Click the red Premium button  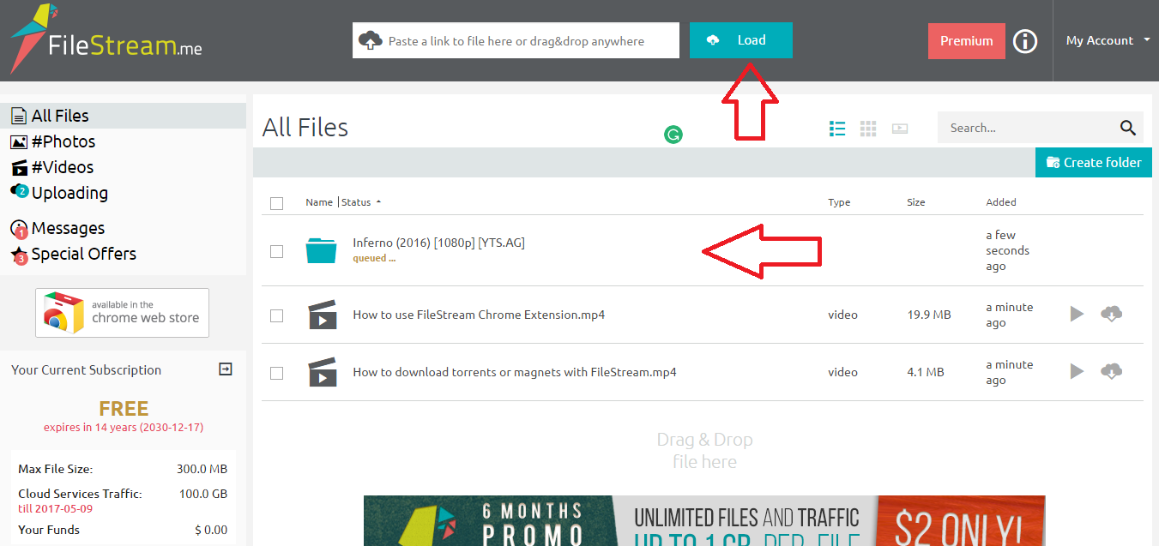click(x=967, y=41)
